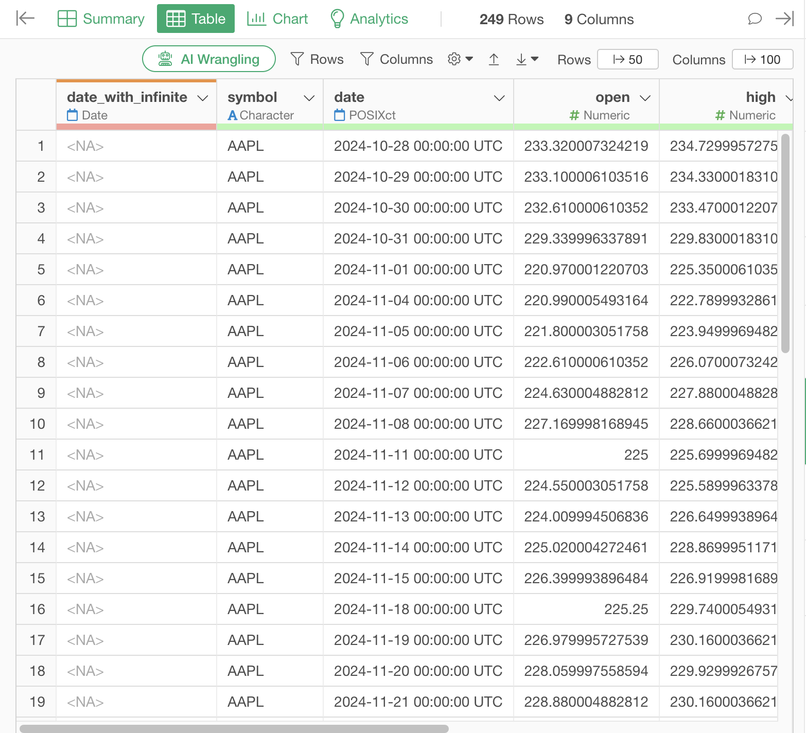
Task: Click the upload arrow icon in toolbar
Action: (x=494, y=60)
